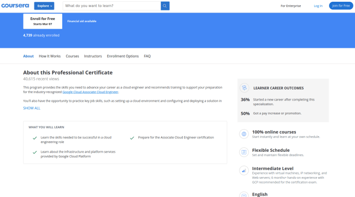This screenshot has width=355, height=197.
Task: Click 'WHAT YOU WILL LEARN' heading
Action: [46, 127]
